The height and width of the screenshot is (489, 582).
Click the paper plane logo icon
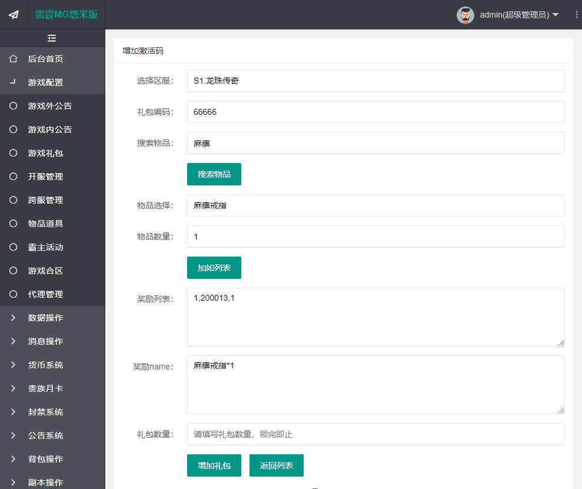[13, 14]
